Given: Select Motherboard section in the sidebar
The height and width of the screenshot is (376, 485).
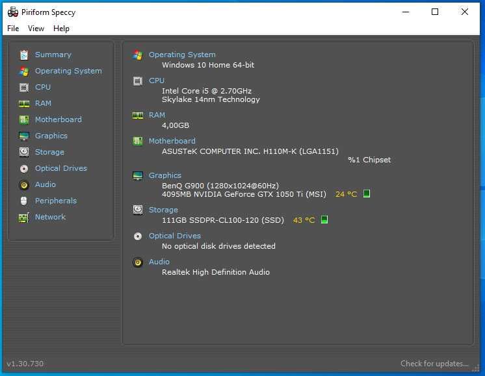Looking at the screenshot, I should pos(59,119).
